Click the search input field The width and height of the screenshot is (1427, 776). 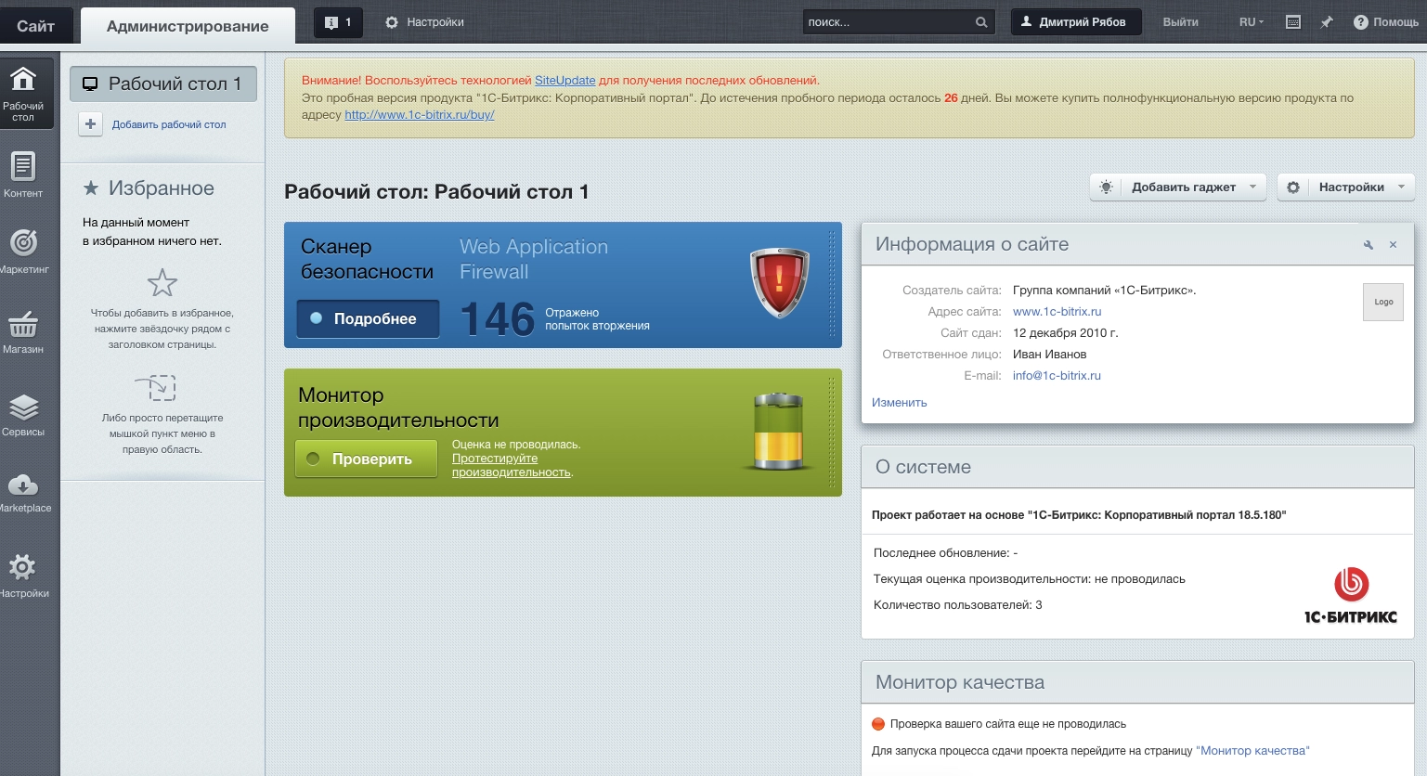888,22
